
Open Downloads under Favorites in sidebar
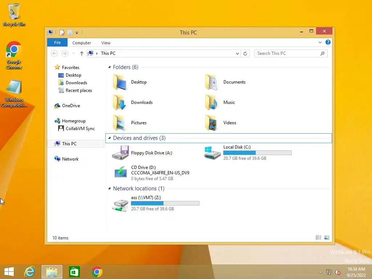73,83
